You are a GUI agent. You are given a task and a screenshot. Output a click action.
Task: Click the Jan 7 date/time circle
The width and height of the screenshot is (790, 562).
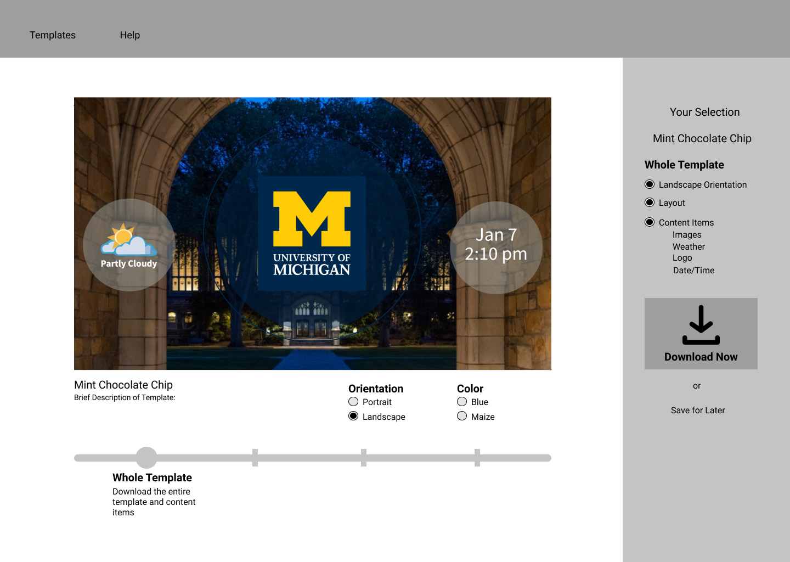pyautogui.click(x=496, y=248)
